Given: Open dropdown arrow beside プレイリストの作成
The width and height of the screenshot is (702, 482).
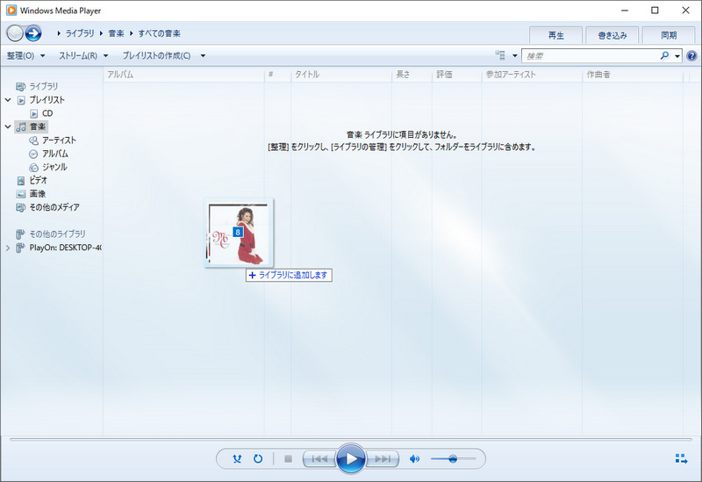Looking at the screenshot, I should pyautogui.click(x=203, y=56).
